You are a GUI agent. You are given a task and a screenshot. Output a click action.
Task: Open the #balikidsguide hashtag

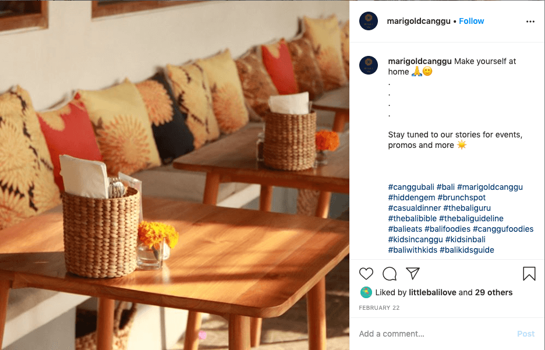click(x=467, y=250)
